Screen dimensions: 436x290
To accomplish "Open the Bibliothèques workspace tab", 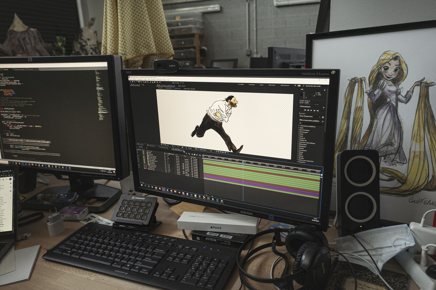I will tap(285, 85).
